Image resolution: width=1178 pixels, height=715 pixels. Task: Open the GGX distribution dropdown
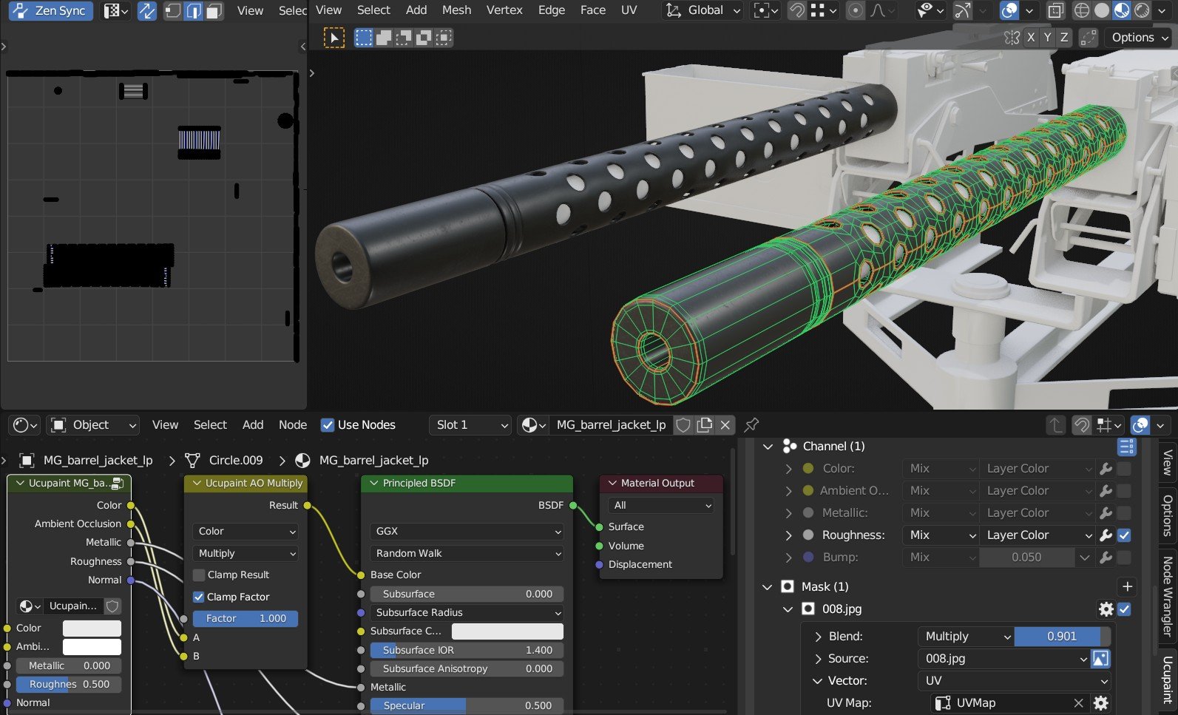point(467,532)
